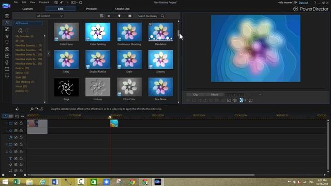The image size is (331, 186).
Task: Toggle the 3D mode icon in preview
Action: pos(242,100)
